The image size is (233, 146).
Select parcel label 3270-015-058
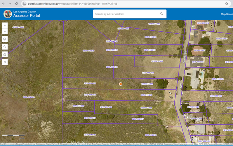198,62
